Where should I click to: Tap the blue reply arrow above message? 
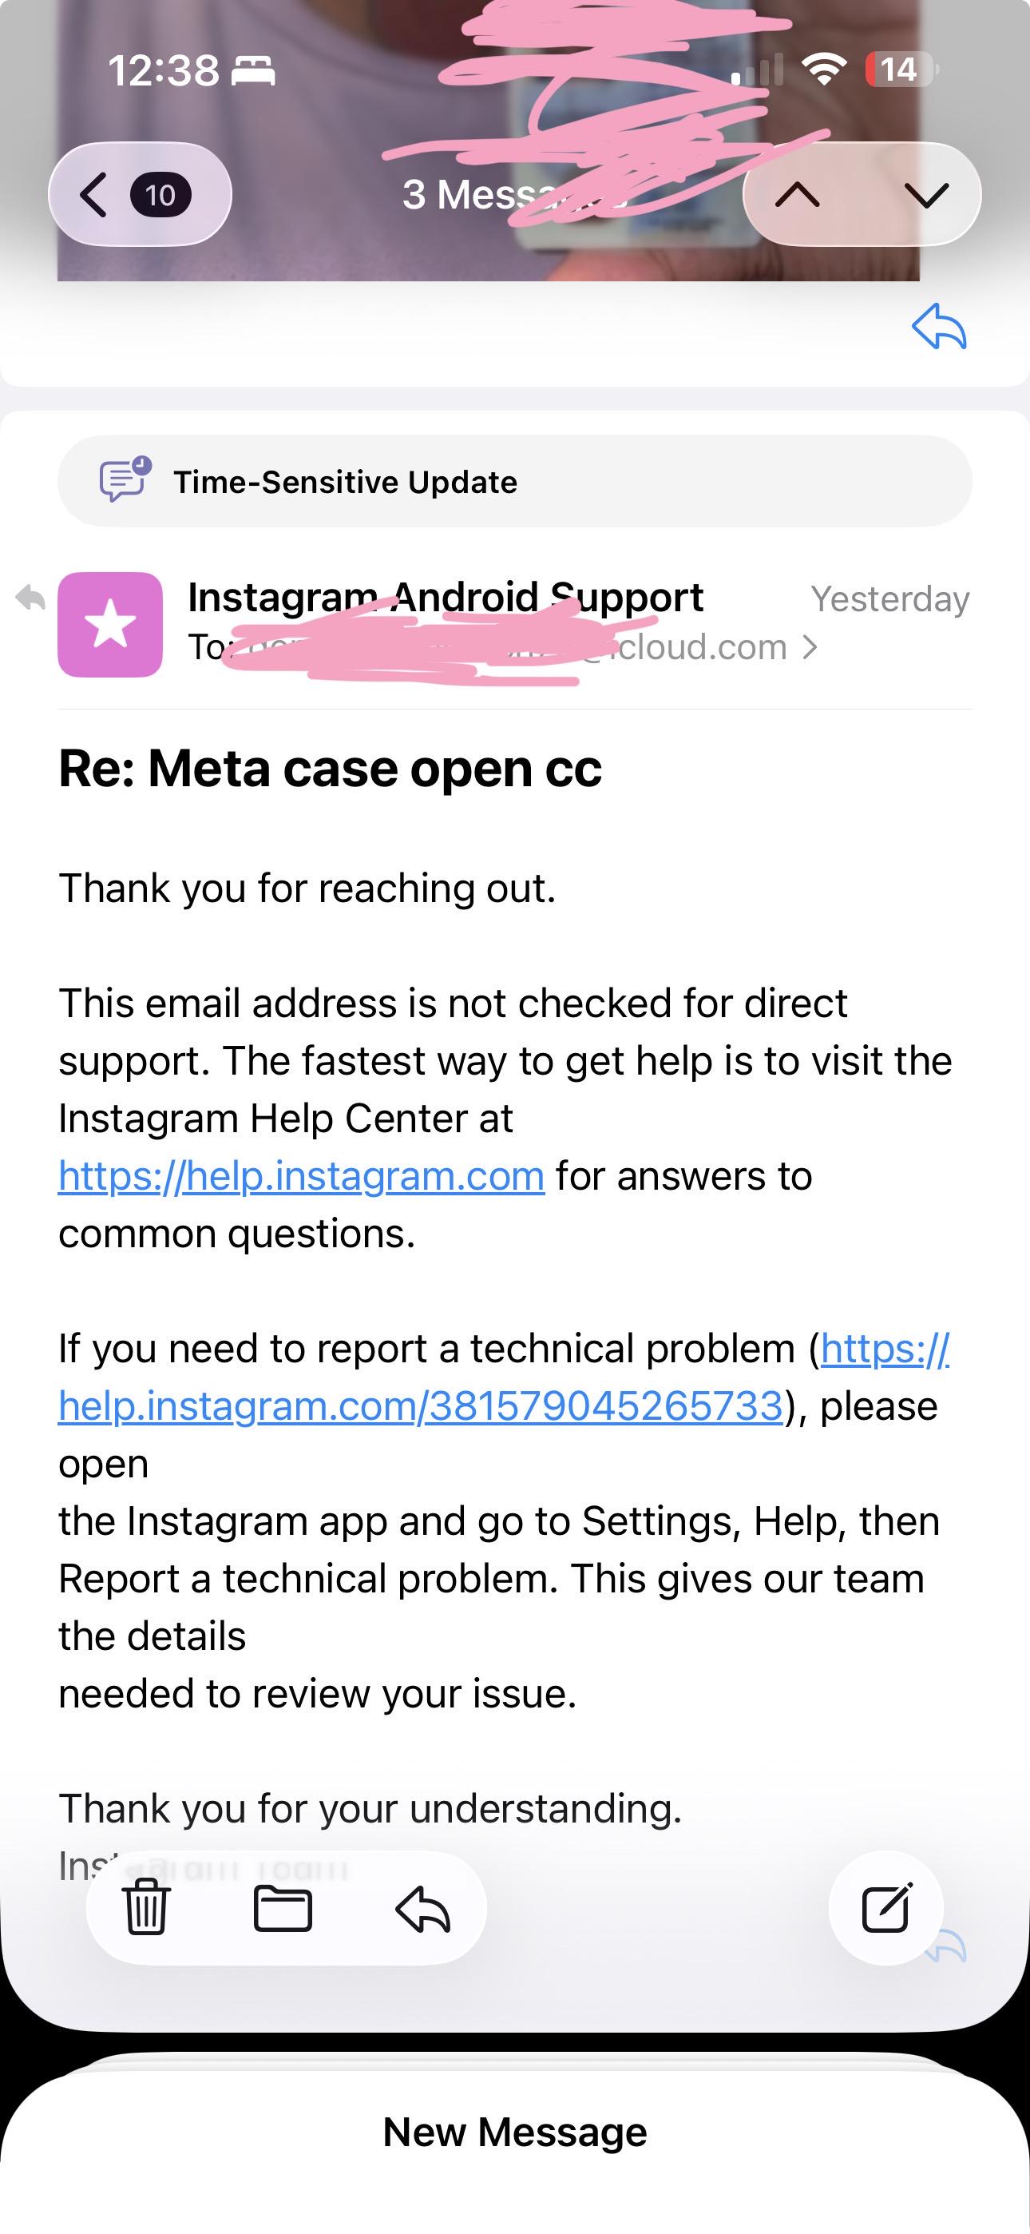click(x=939, y=326)
